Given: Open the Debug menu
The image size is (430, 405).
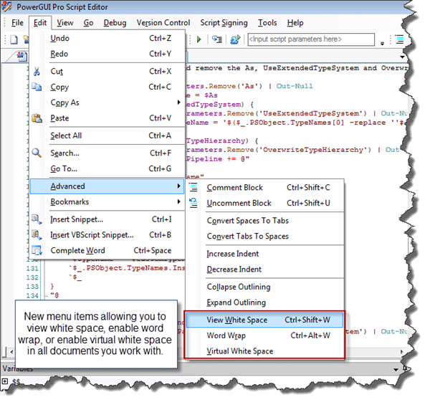Looking at the screenshot, I should (x=115, y=23).
